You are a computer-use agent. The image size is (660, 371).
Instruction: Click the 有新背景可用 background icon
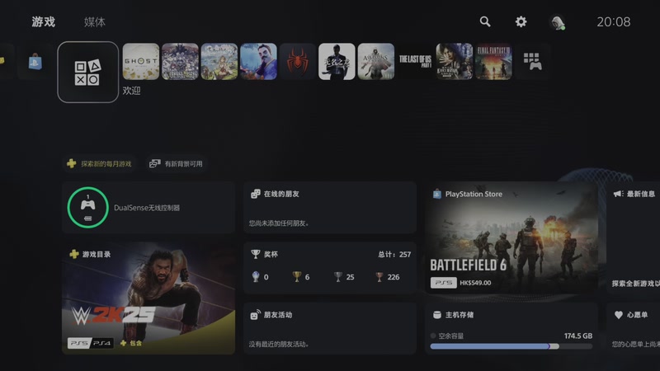pos(155,163)
